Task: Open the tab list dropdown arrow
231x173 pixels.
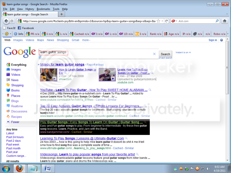Action: (227, 14)
